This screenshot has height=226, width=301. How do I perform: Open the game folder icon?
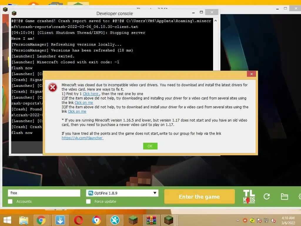pos(284,197)
